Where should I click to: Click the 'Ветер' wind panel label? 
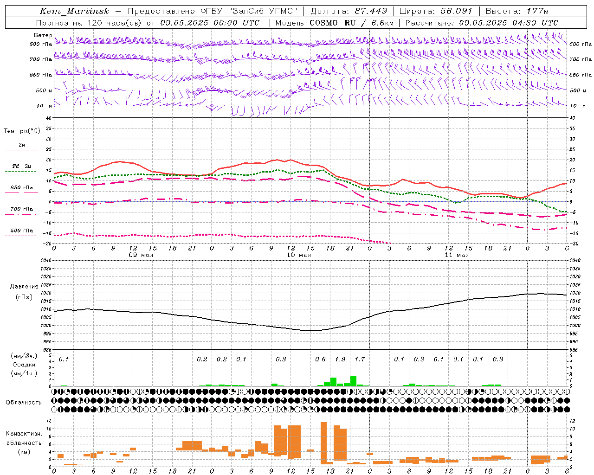click(43, 35)
